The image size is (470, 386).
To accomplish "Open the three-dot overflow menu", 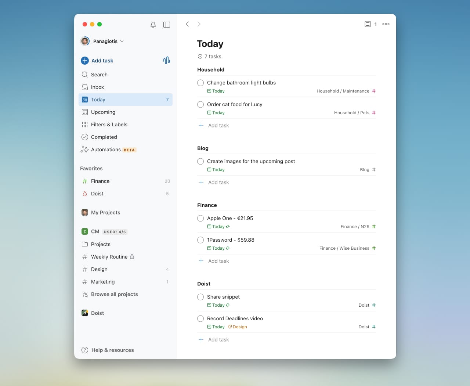I will (x=386, y=24).
